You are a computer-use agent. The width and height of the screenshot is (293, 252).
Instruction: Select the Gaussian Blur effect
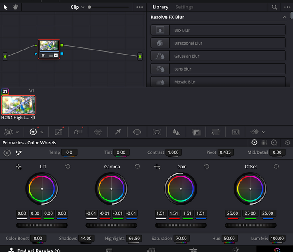[218, 56]
